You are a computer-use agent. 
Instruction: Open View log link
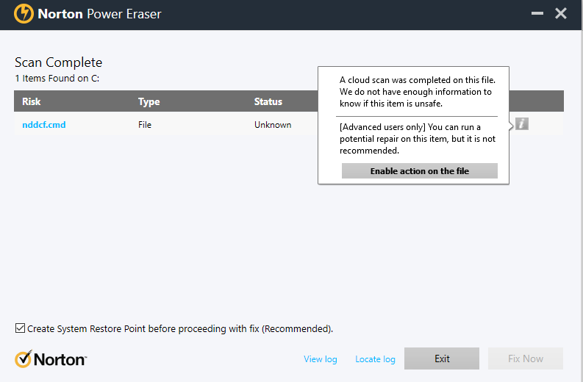click(x=320, y=359)
